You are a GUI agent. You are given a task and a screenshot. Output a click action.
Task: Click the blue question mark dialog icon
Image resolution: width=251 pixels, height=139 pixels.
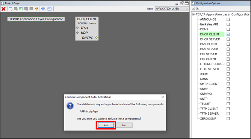pos(70,106)
